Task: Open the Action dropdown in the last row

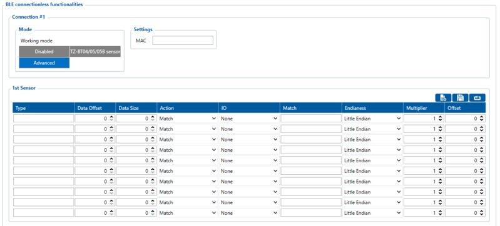Action: point(188,213)
